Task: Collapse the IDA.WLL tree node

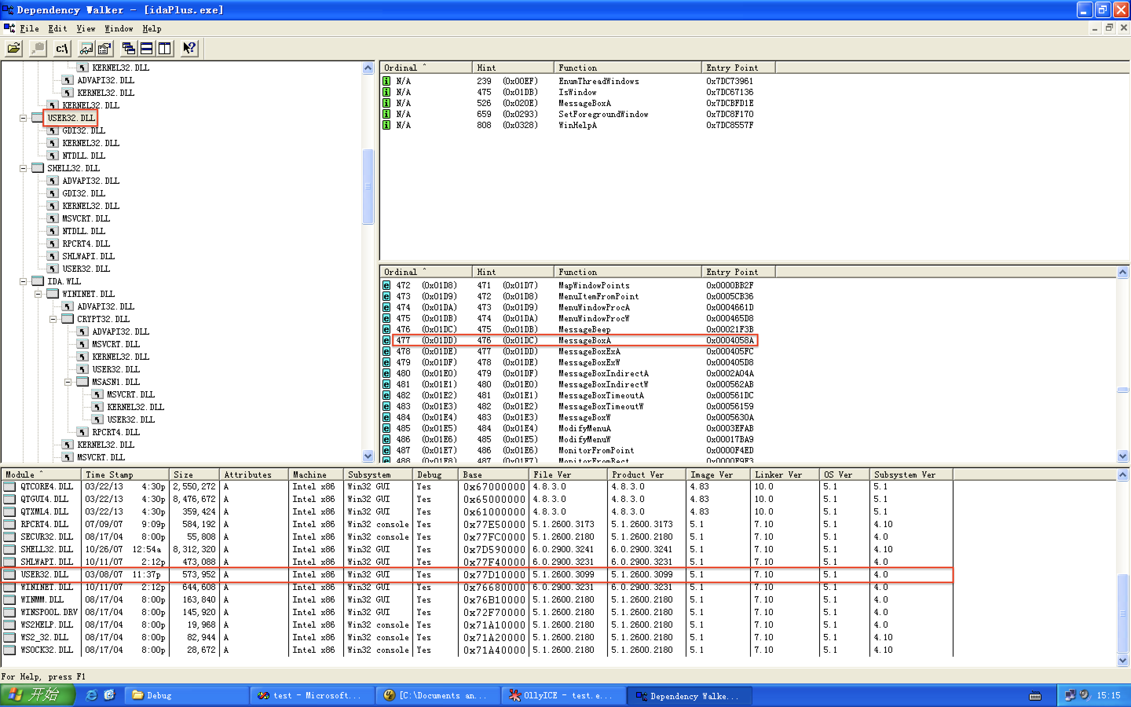Action: pyautogui.click(x=23, y=282)
